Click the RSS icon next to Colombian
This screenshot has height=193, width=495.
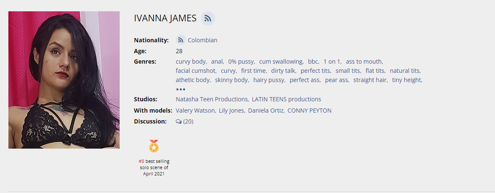point(181,40)
